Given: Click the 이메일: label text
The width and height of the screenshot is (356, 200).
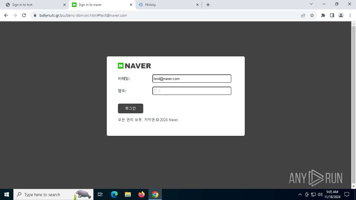Looking at the screenshot, I should pos(124,79).
